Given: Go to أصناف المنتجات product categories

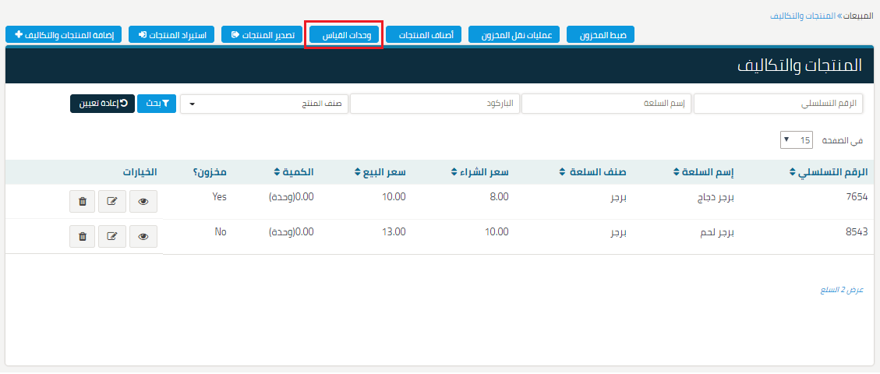Looking at the screenshot, I should click(424, 35).
